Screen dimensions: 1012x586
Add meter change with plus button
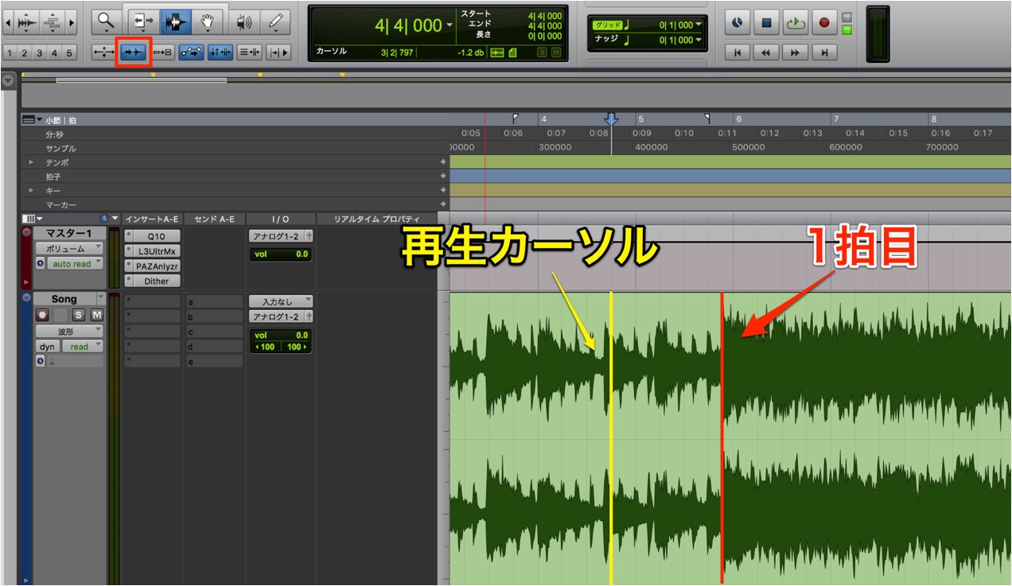[443, 177]
